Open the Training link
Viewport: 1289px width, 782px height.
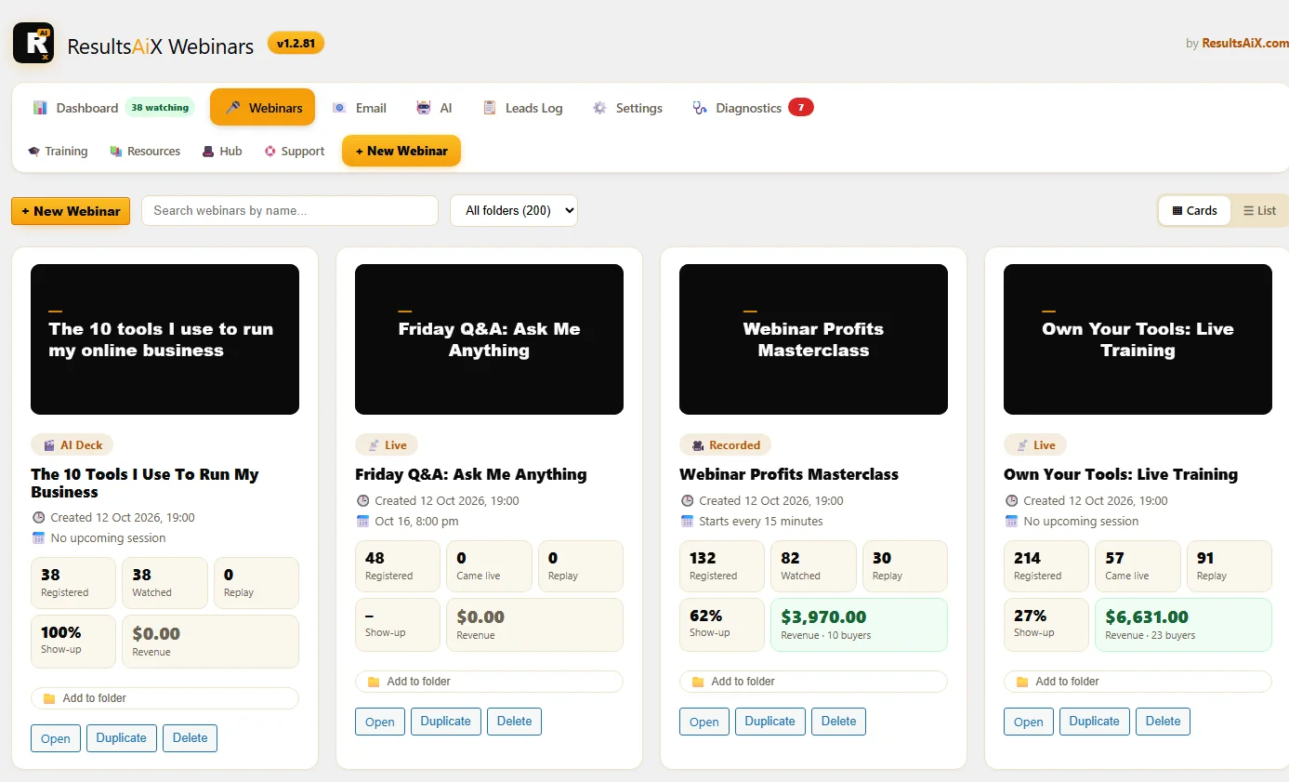tap(58, 151)
